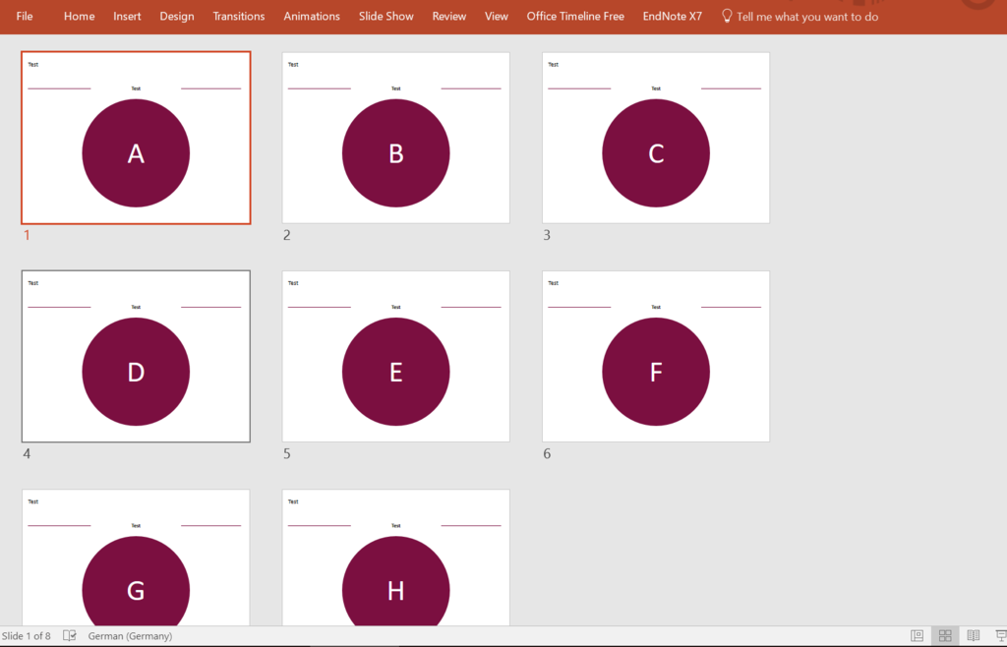Select the Slide Sorter view icon
The height and width of the screenshot is (647, 1007).
tap(945, 636)
